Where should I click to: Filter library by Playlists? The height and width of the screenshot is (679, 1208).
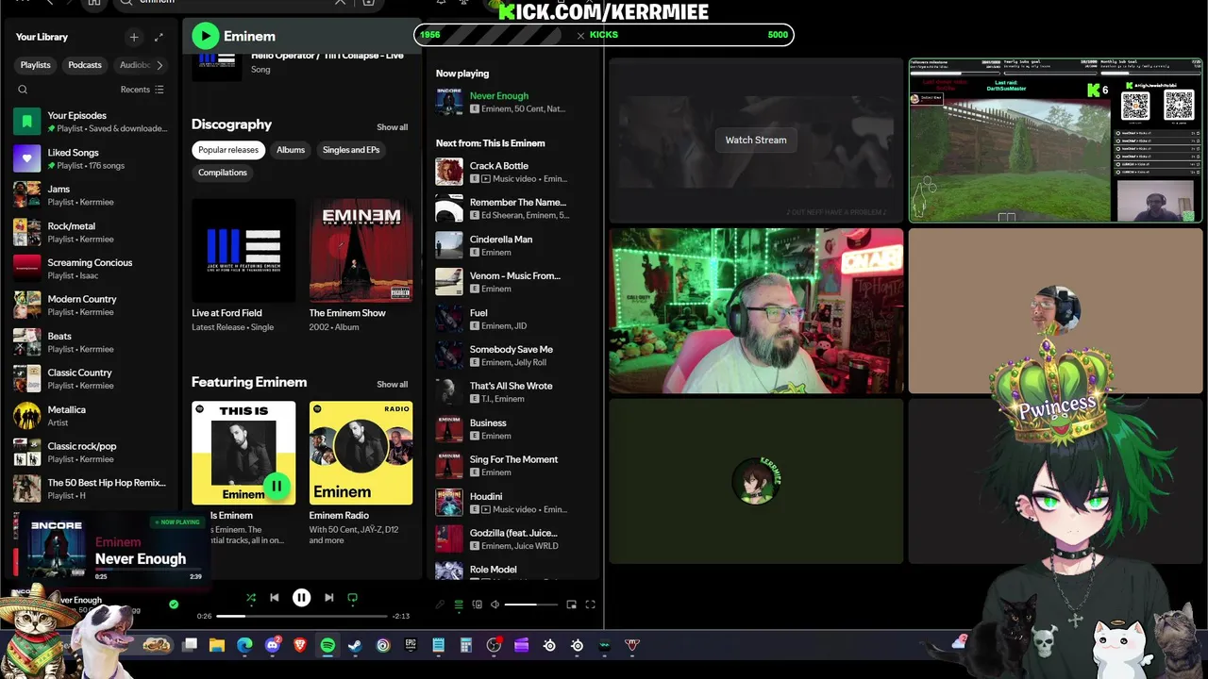click(x=36, y=65)
